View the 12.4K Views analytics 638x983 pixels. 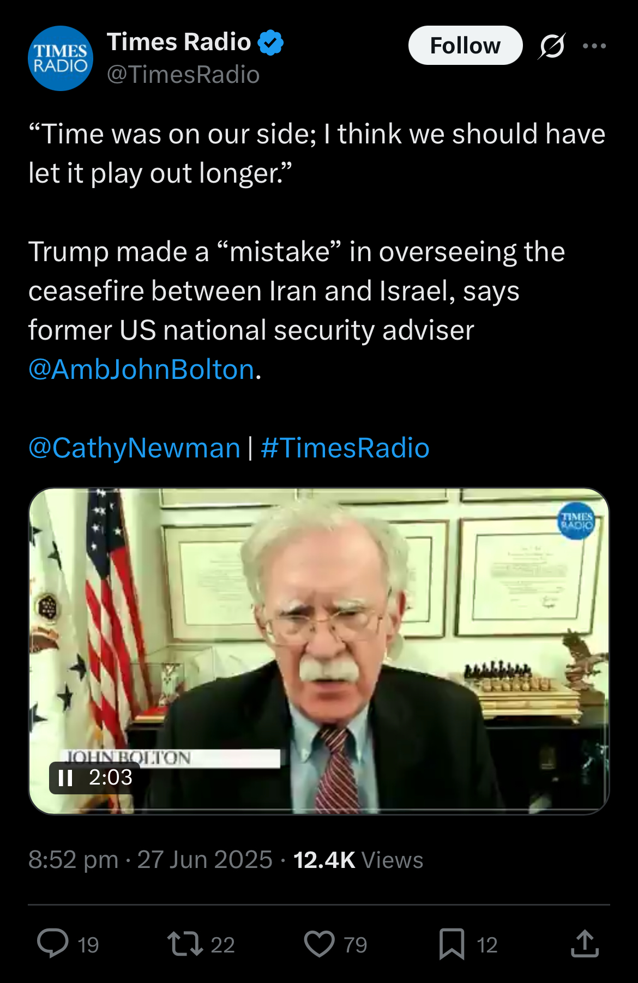358,860
